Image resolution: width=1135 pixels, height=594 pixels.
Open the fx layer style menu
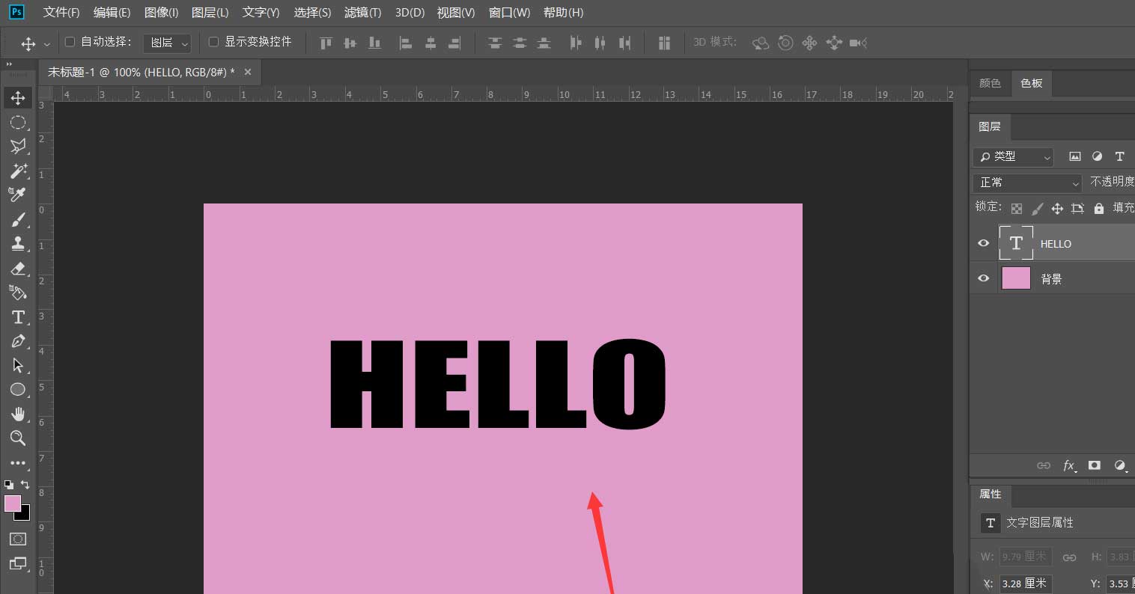click(x=1069, y=465)
